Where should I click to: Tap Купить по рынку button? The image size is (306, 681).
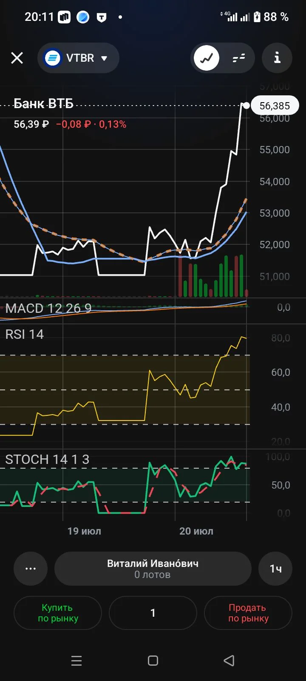point(58,613)
